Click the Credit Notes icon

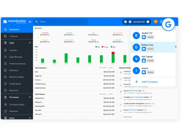click(x=5, y=84)
